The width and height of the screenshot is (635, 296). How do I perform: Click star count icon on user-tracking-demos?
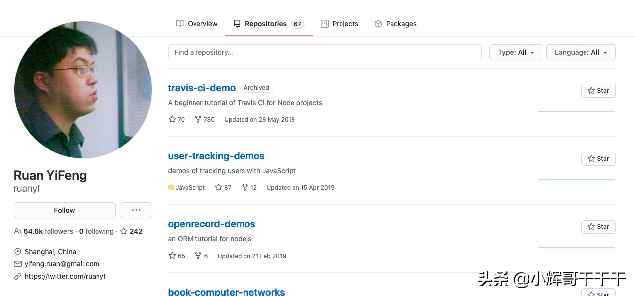[x=219, y=187]
